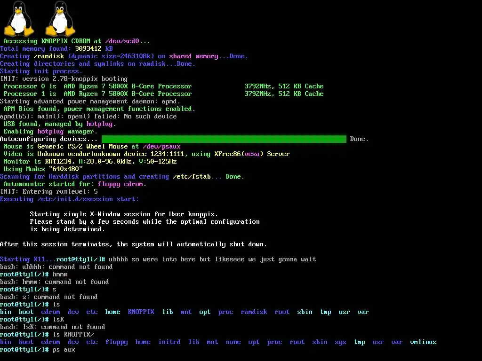Click 'Please stand by a few seconds' line

(x=145, y=222)
